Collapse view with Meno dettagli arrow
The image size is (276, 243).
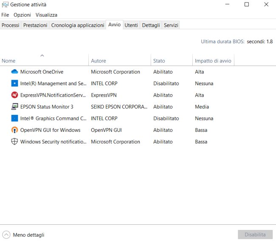click(x=6, y=235)
